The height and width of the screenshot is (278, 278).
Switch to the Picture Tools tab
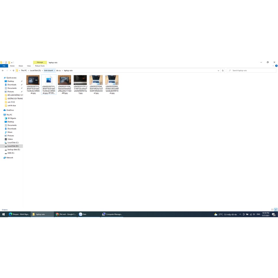pos(40,66)
